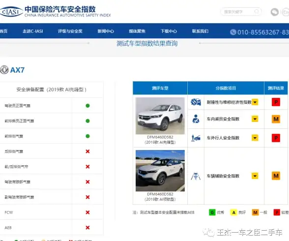289x241 pixels.
Task: Expand the 耐撞性与维修经济性指数 dropdown arrow
Action: (x=255, y=102)
